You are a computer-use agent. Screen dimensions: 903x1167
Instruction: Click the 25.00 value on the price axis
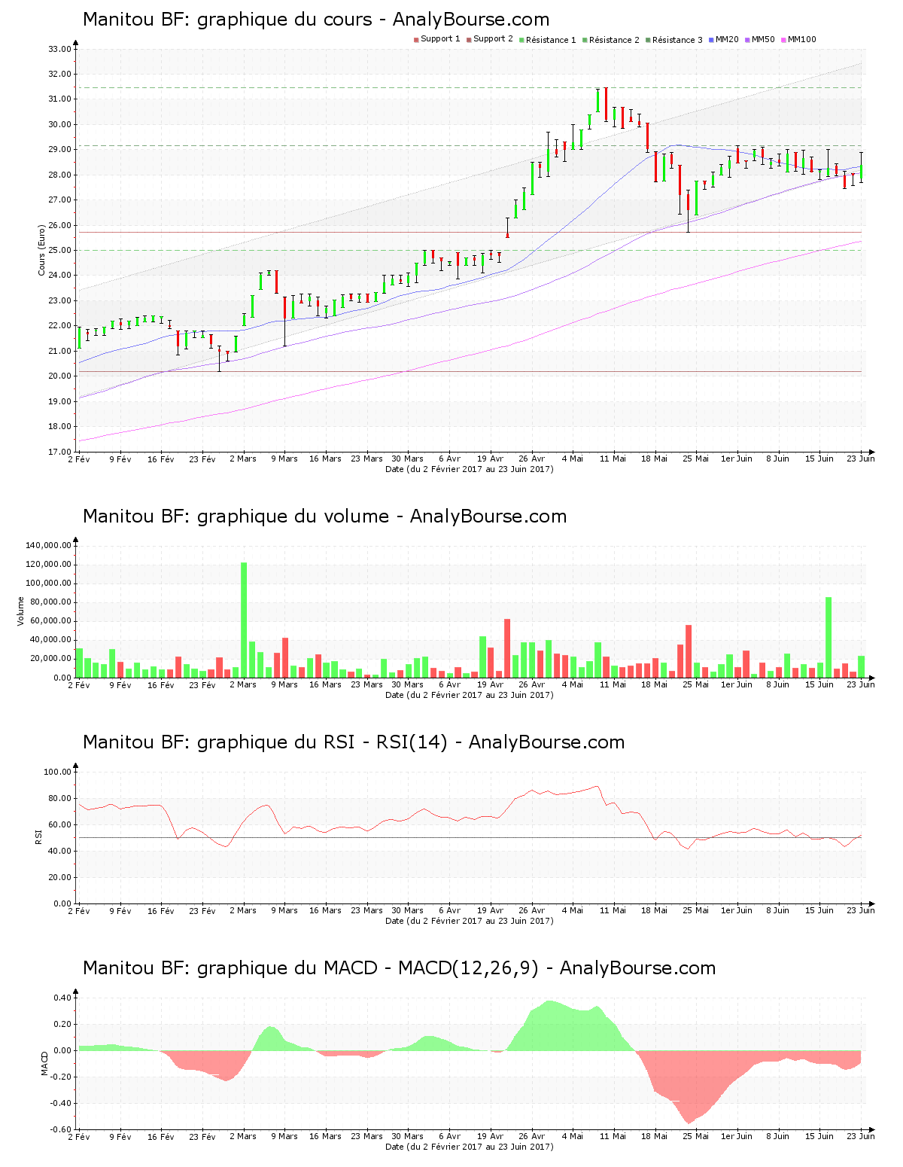click(x=59, y=250)
